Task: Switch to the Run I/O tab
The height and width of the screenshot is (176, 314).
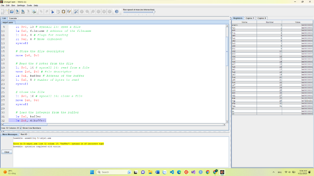Action: pos(24,134)
